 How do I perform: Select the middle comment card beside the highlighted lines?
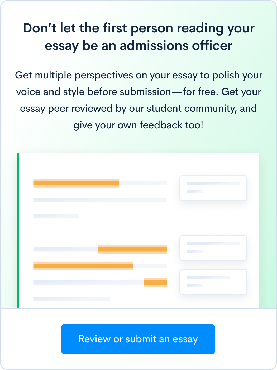[x=213, y=248]
